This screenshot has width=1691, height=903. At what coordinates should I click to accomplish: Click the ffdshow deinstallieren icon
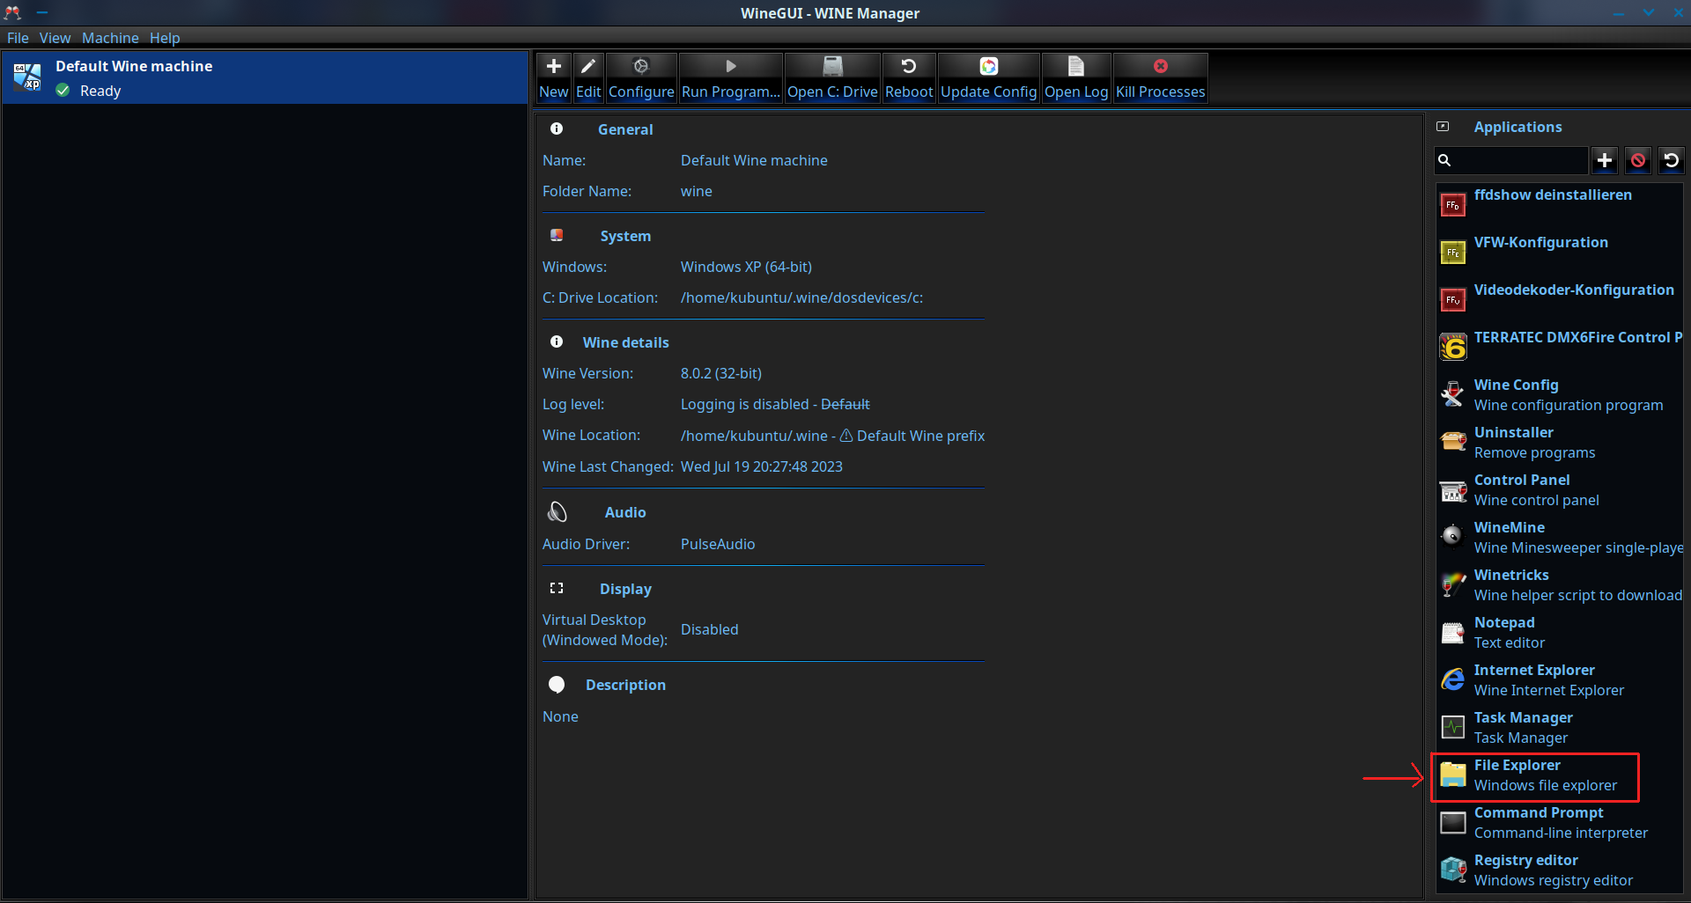pyautogui.click(x=1453, y=206)
